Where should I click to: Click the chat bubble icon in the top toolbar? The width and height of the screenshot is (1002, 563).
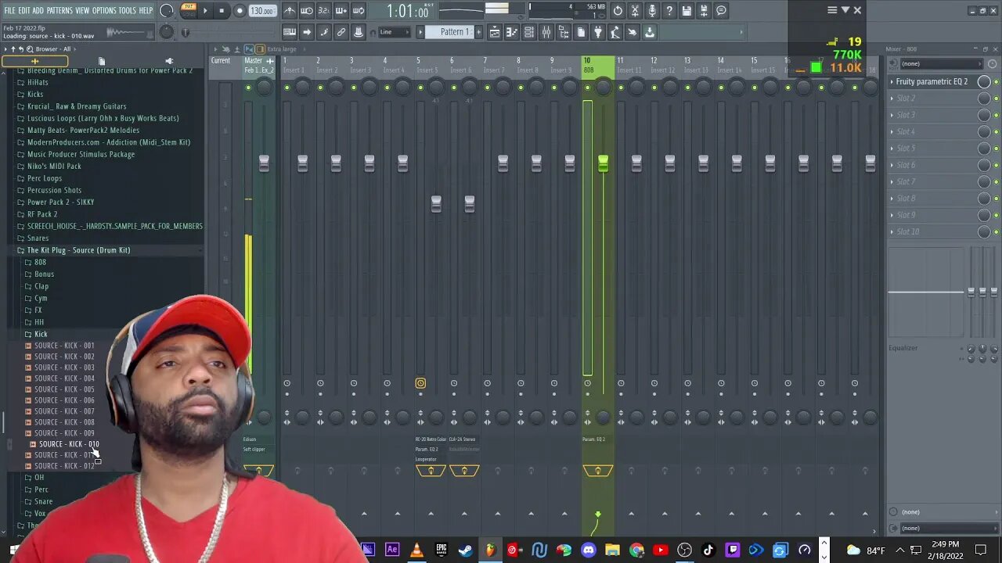click(721, 11)
